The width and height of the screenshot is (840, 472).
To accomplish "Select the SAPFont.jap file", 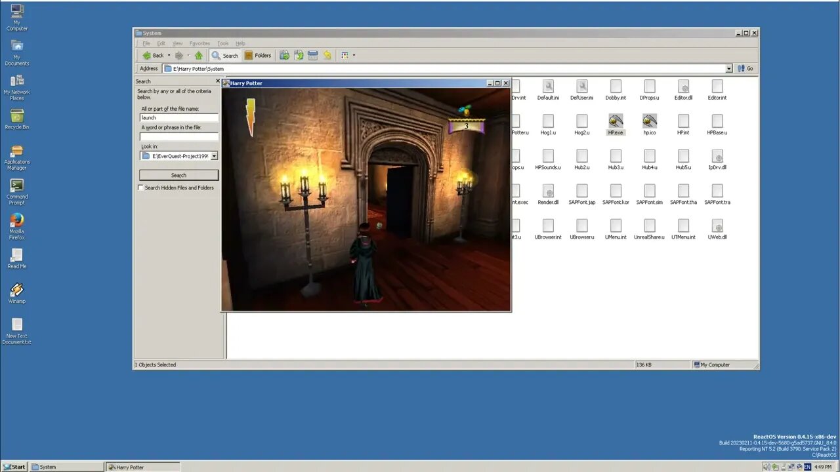I will point(581,193).
